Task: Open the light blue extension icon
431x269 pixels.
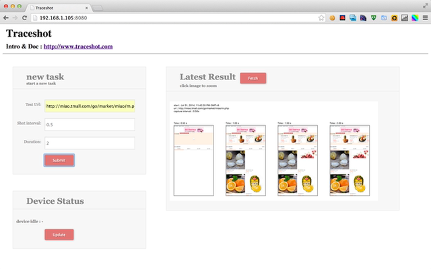Action: (384, 18)
